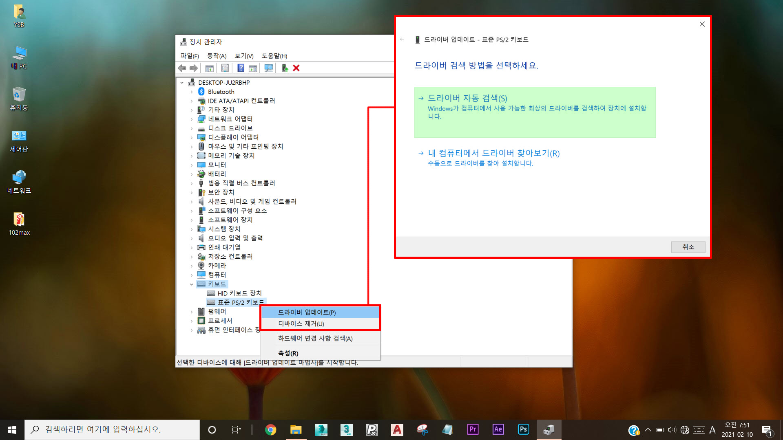Open the Premiere Pro taskbar icon

tap(473, 429)
